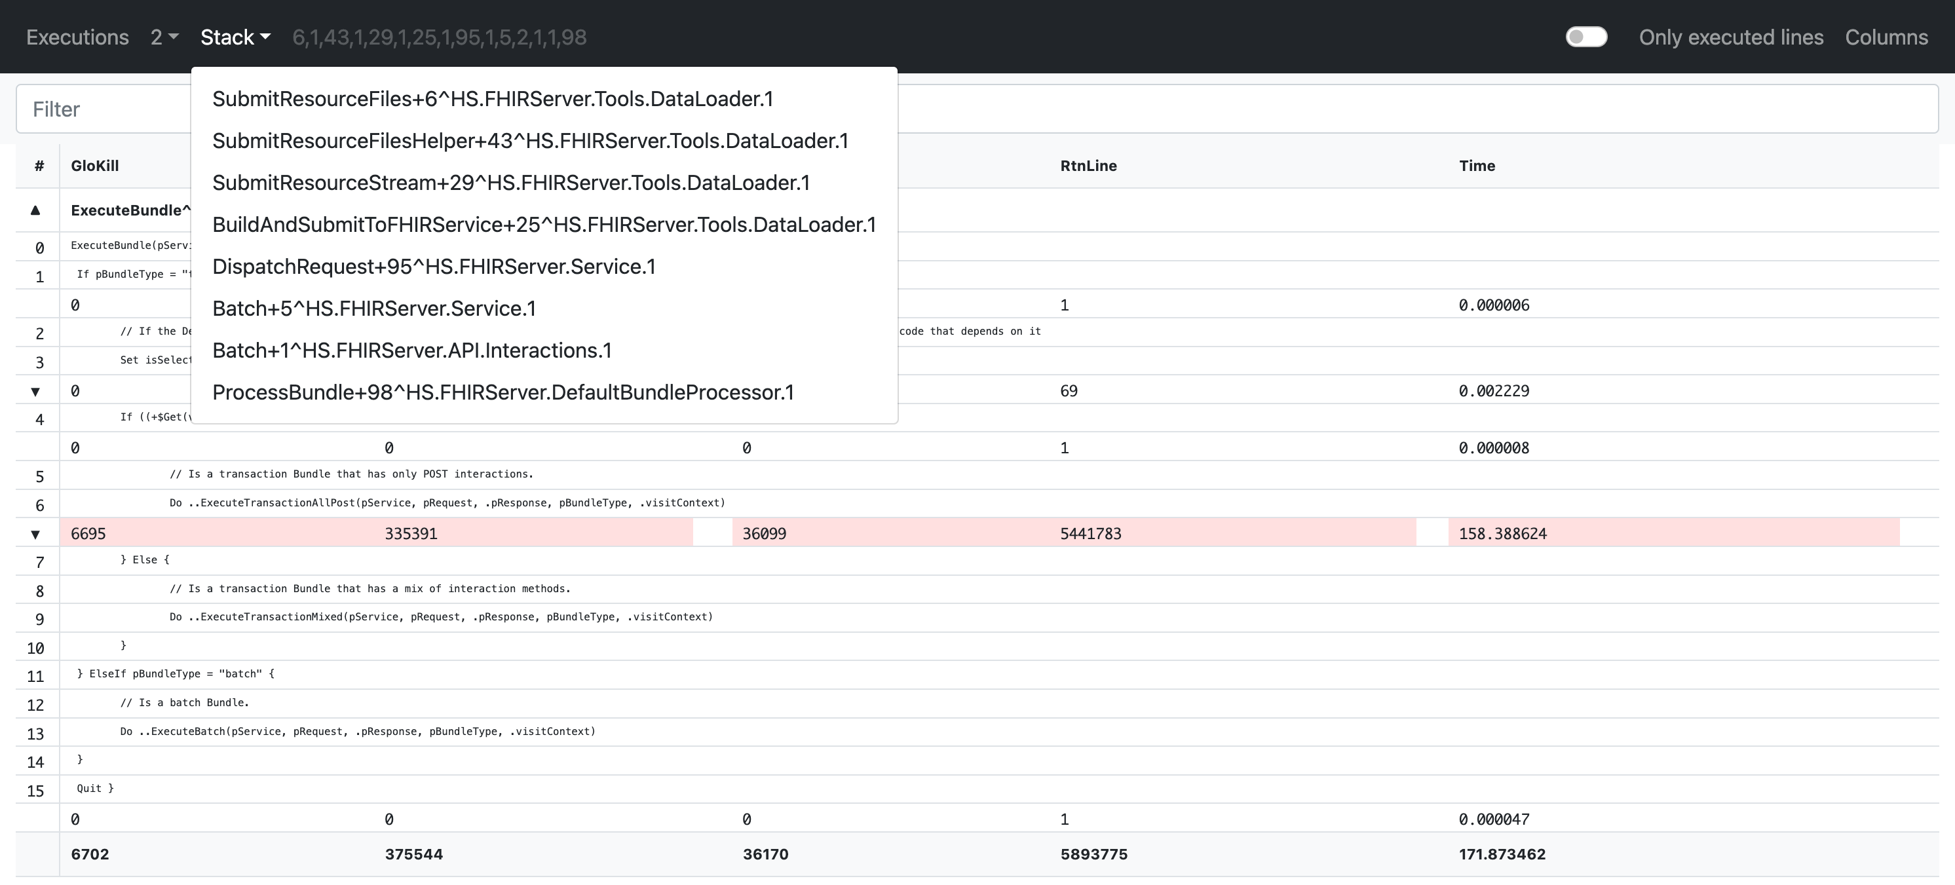The image size is (1955, 885).
Task: Click the highlighted 158.388624 time cell
Action: [x=1502, y=534]
